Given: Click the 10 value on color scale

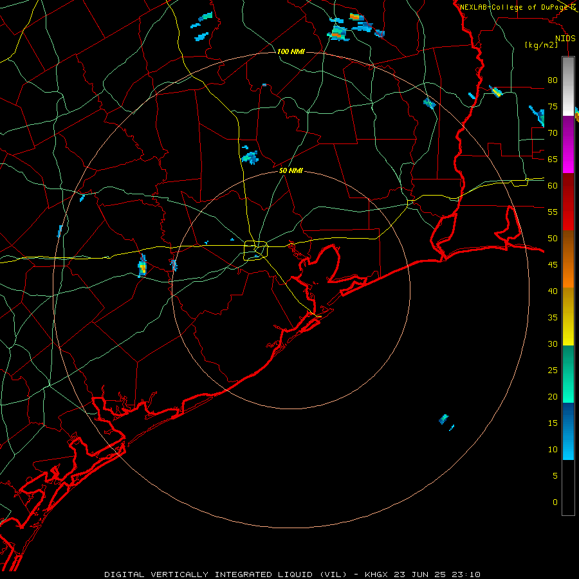Looking at the screenshot, I should tap(553, 450).
